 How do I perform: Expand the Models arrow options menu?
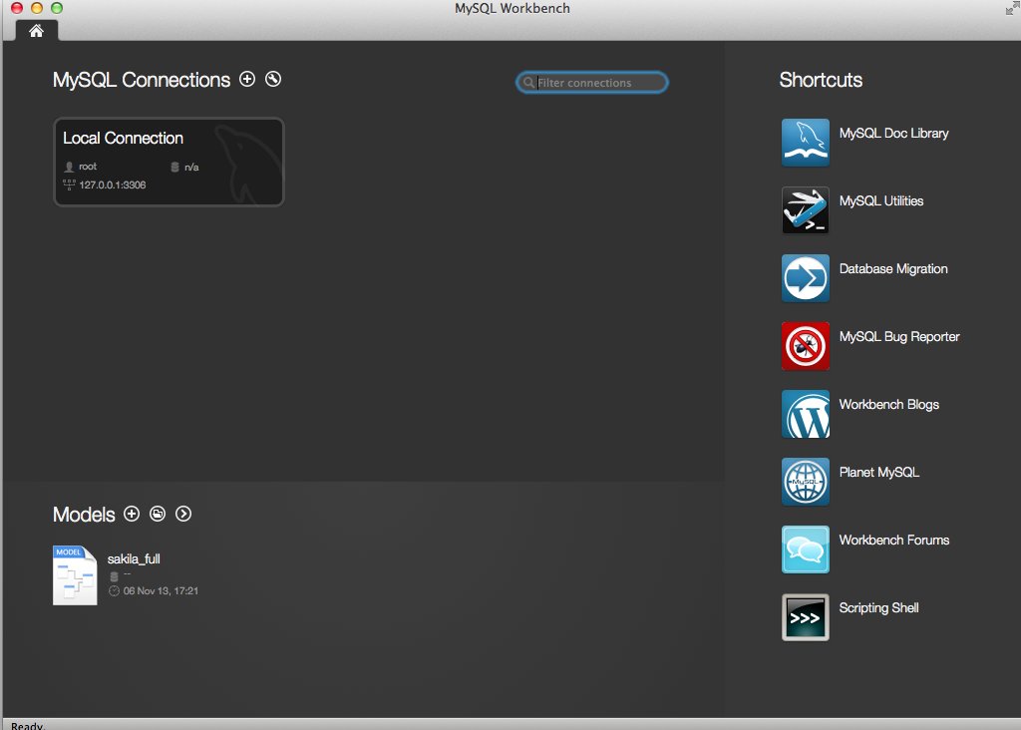tap(183, 514)
